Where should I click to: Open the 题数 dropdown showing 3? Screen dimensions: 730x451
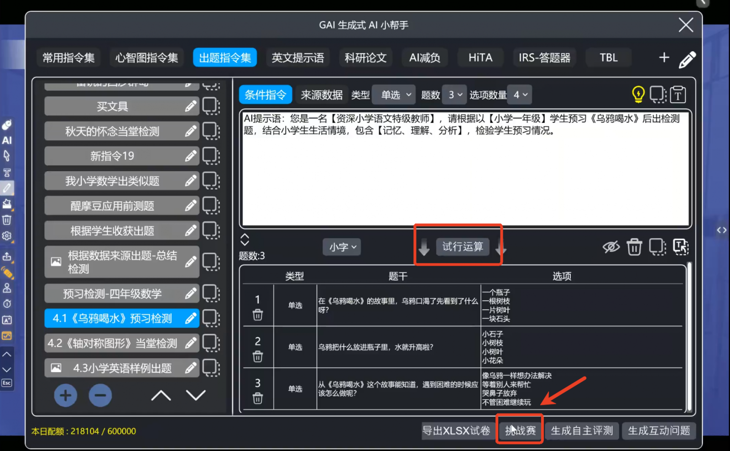454,95
